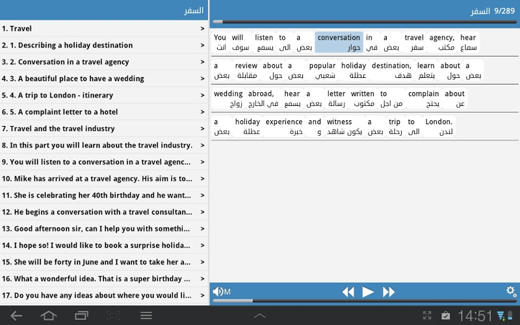The height and width of the screenshot is (325, 520).
Task: Open chevron for 'Describing a holiday destination'
Action: pyautogui.click(x=202, y=45)
